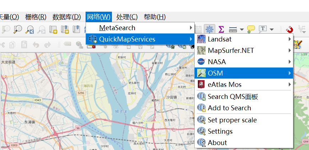This screenshot has height=150, width=309.
Task: Open the Statistical Summary sigma icon
Action: click(x=221, y=29)
